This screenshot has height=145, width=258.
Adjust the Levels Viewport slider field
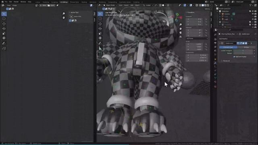click(x=243, y=51)
